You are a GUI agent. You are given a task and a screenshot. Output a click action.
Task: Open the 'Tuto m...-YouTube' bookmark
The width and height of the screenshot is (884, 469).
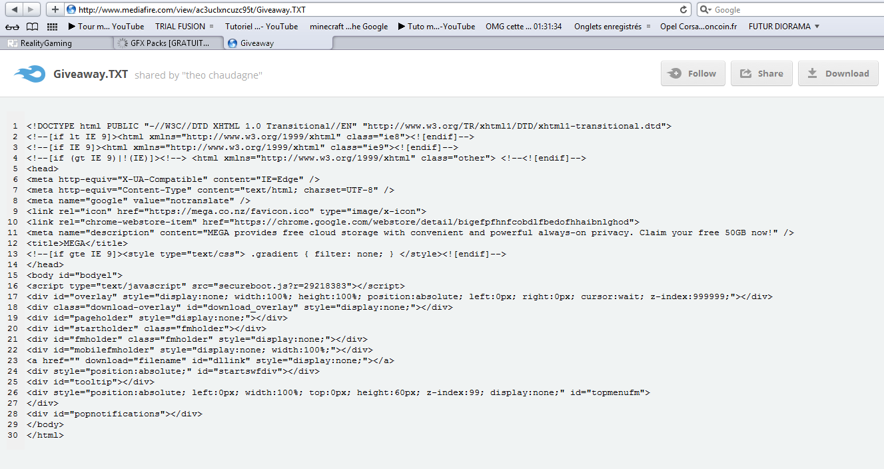(436, 27)
